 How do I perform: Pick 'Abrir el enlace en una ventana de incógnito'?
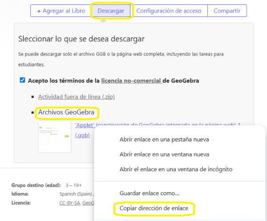click(176, 169)
